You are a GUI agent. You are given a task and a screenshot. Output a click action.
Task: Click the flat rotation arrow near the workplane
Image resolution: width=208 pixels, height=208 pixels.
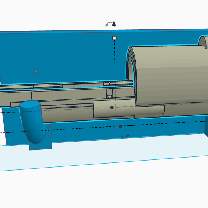pos(125,136)
